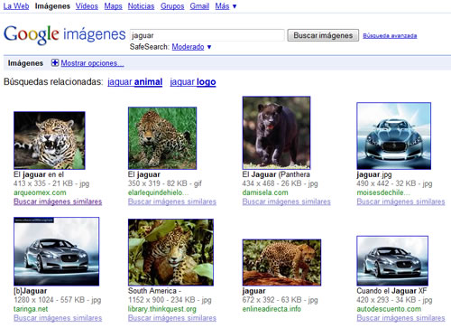This screenshot has height=328, width=451.
Task: Click the Buscar imágenes button
Action: coord(323,35)
